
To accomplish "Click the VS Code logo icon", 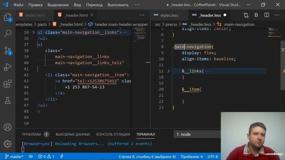I will 6,5.
